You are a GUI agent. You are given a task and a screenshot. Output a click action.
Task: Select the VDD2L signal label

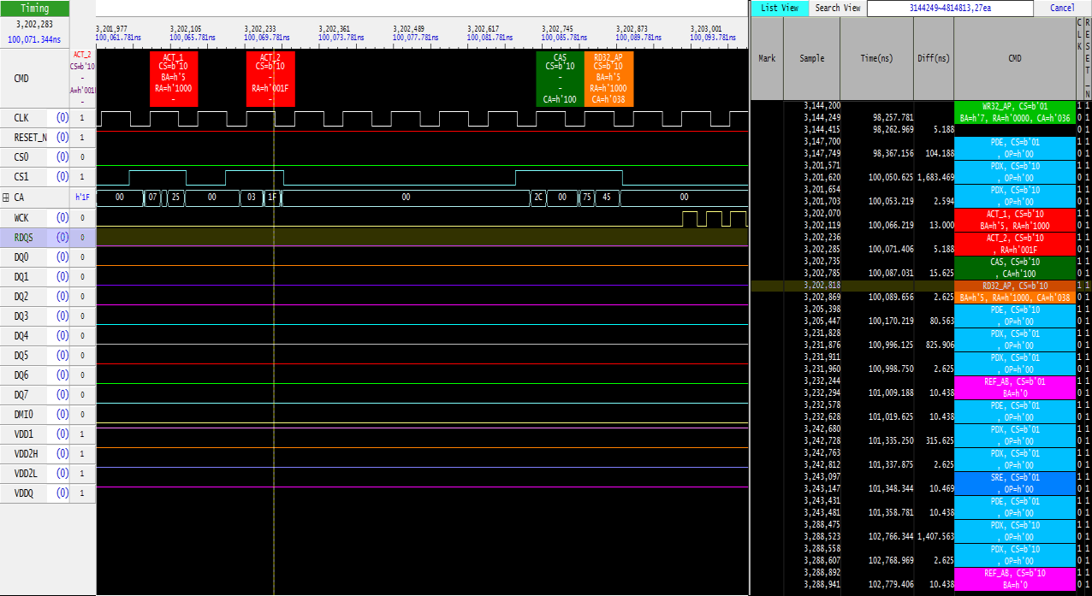(x=26, y=473)
